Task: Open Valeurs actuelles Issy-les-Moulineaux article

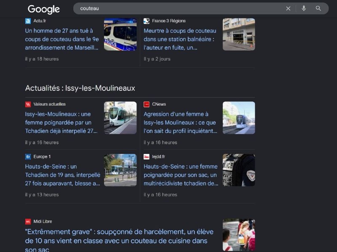Action: [61, 122]
